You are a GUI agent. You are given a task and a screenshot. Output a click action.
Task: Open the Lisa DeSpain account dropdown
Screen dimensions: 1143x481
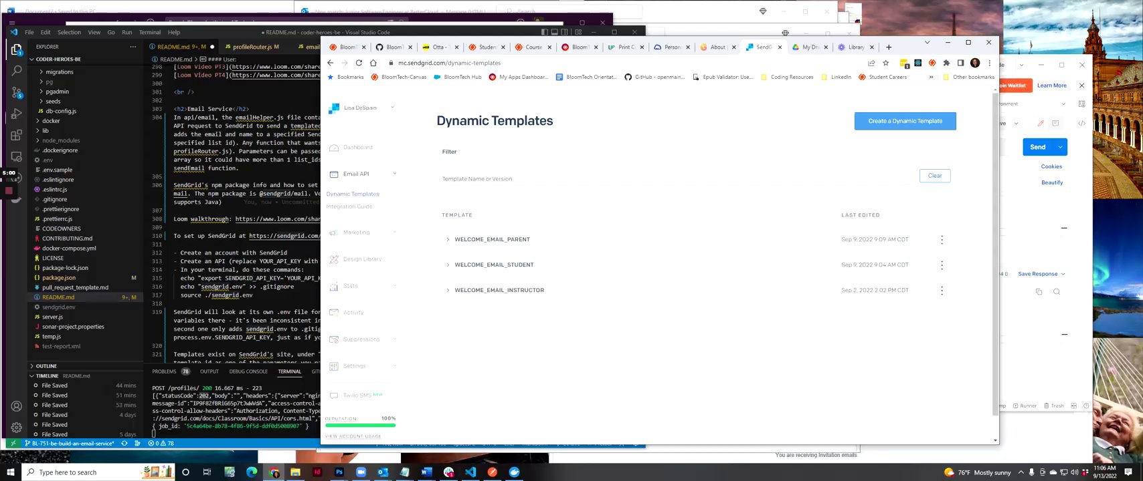(392, 108)
